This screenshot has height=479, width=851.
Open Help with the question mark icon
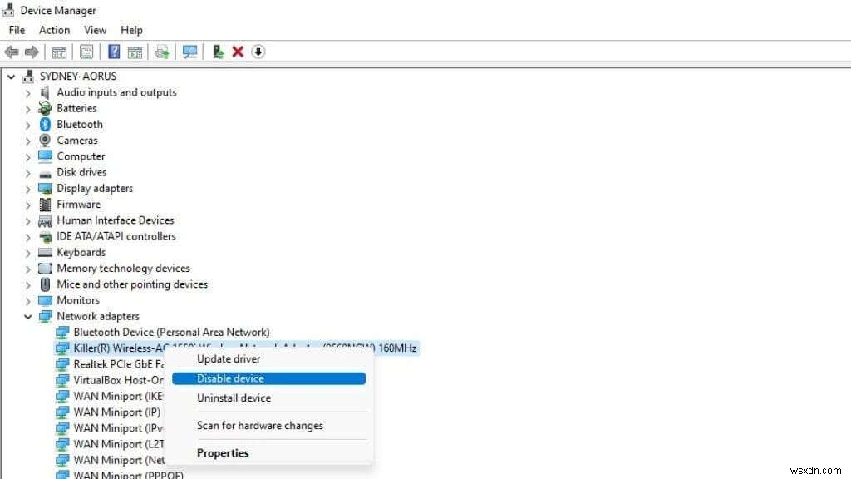coord(114,52)
